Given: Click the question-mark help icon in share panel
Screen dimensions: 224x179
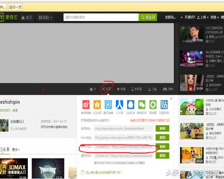Looking at the screenshot, I should (83, 172).
